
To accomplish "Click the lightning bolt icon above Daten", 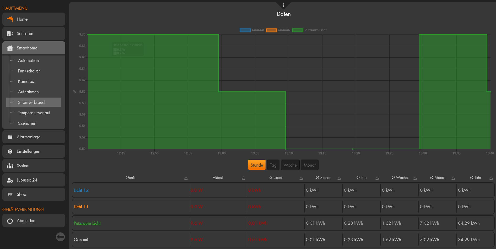I will pyautogui.click(x=283, y=5).
